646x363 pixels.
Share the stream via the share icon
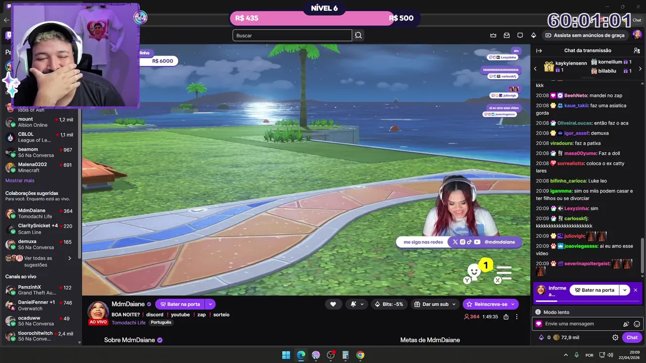point(506,317)
